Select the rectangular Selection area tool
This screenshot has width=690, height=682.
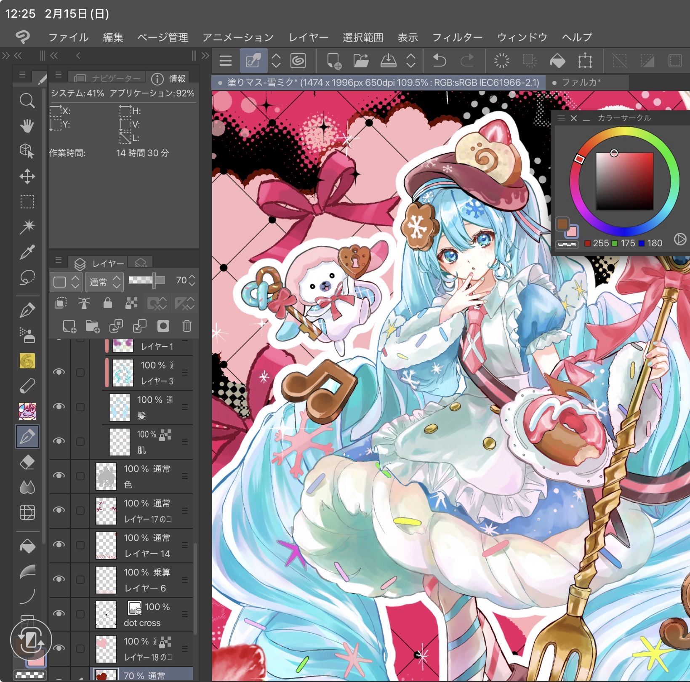pos(27,202)
